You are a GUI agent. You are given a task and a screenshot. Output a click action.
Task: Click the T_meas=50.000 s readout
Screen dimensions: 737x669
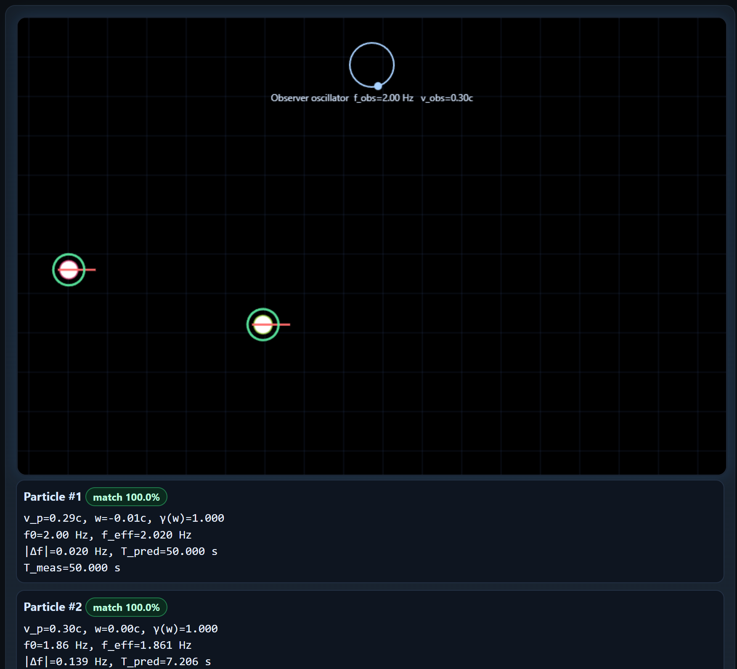click(x=72, y=567)
